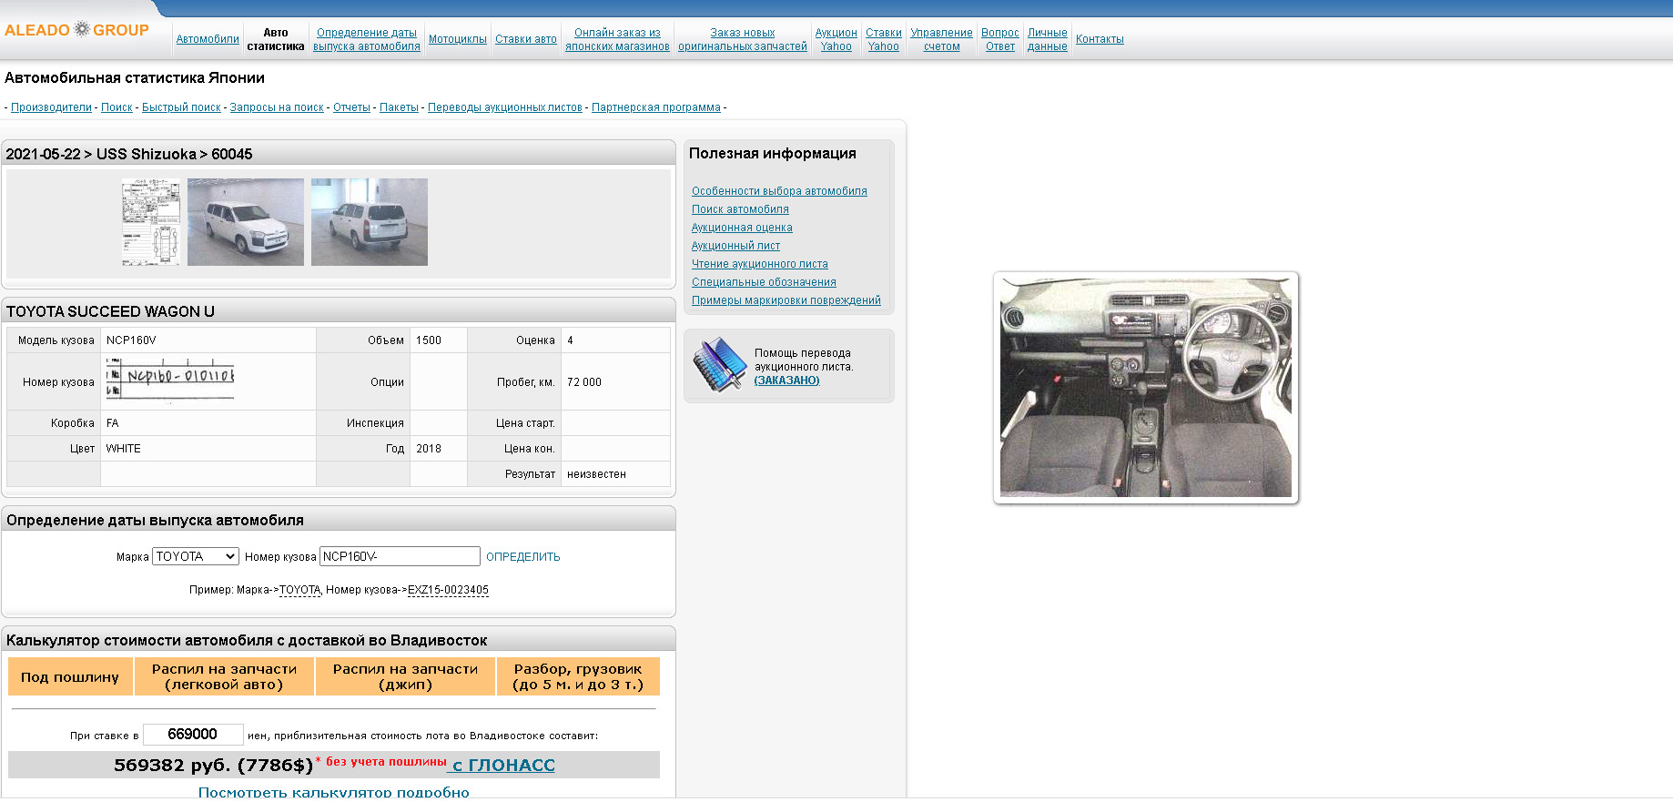Select the Под пошлину calculator tab
The height and width of the screenshot is (802, 1673).
click(70, 676)
